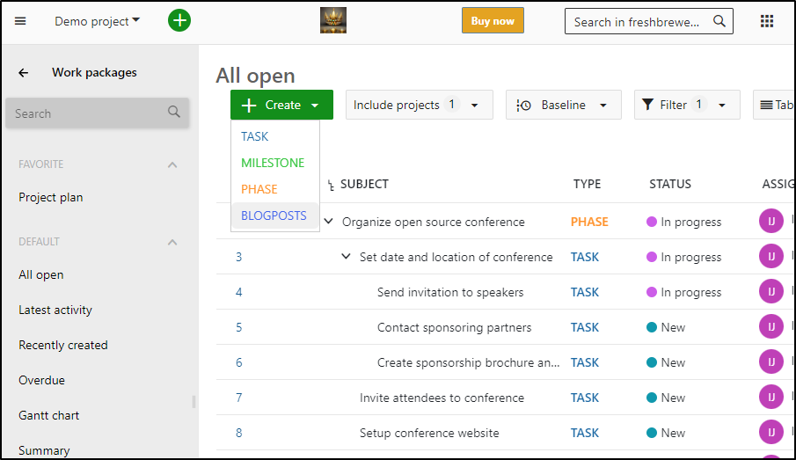Click the back arrow beside Work packages

tap(24, 73)
